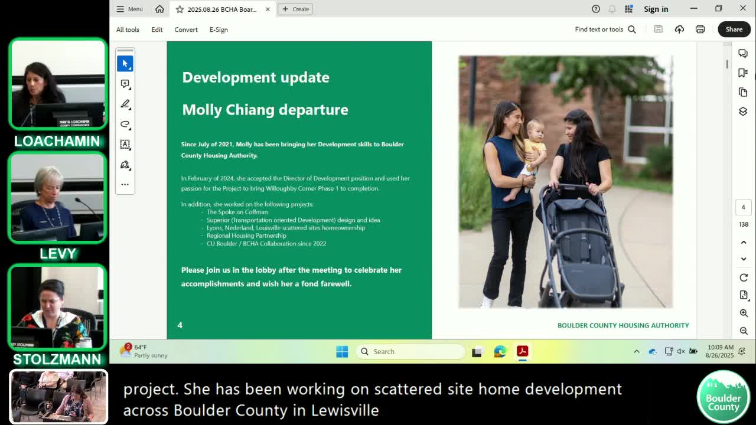Go to next page with down chevron
756x425 pixels.
click(744, 259)
